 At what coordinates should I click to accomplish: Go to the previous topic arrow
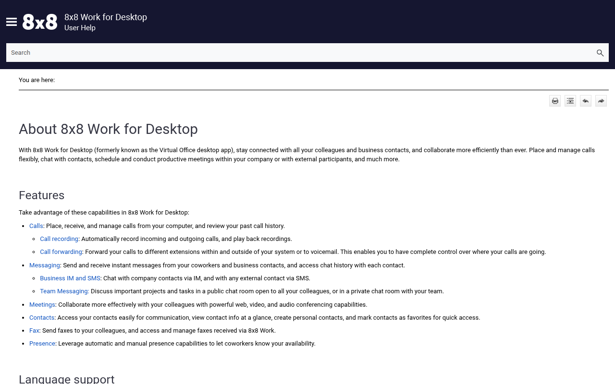[586, 101]
